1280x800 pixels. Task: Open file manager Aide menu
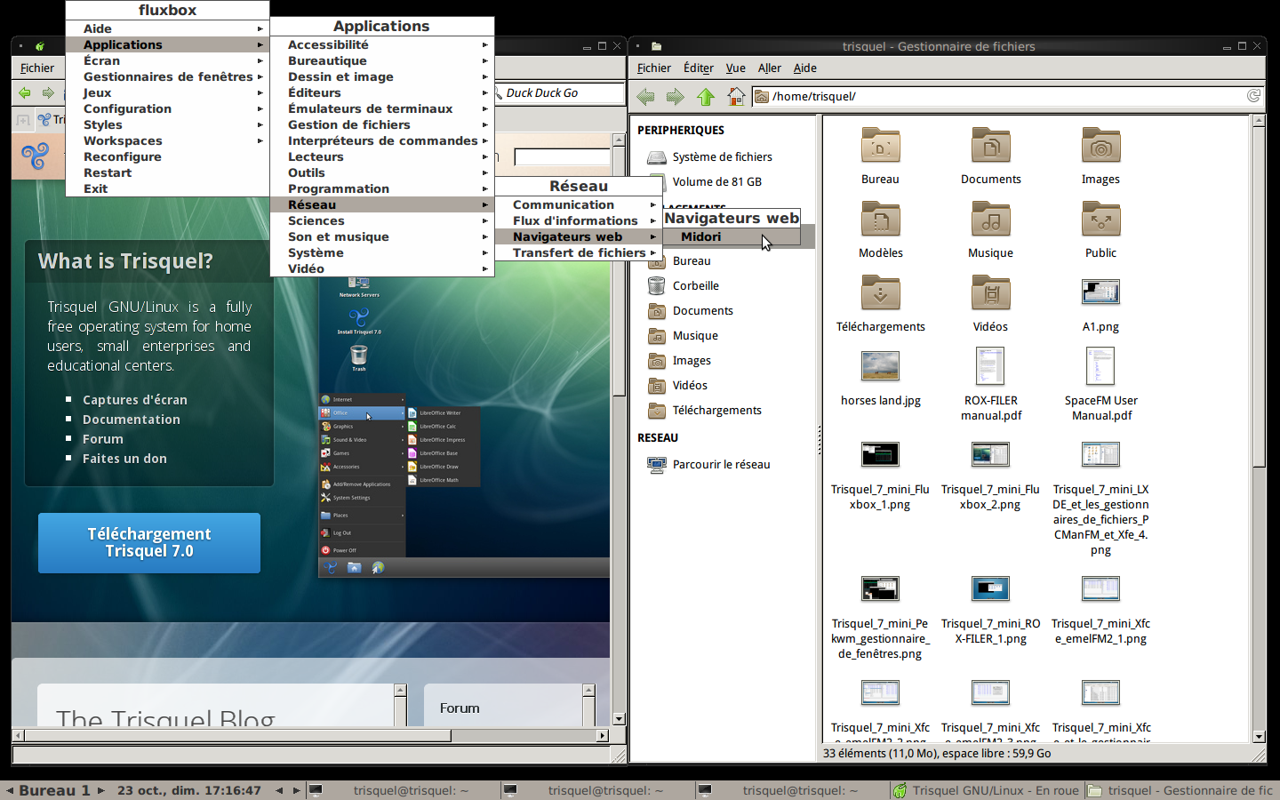pos(804,68)
